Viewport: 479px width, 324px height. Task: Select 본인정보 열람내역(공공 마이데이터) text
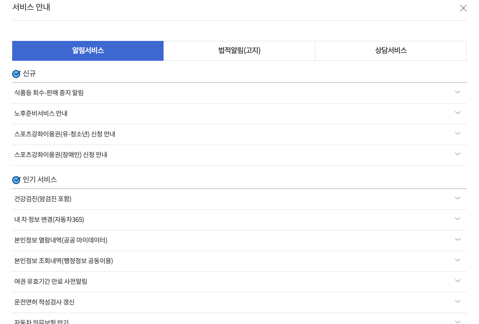tap(61, 240)
